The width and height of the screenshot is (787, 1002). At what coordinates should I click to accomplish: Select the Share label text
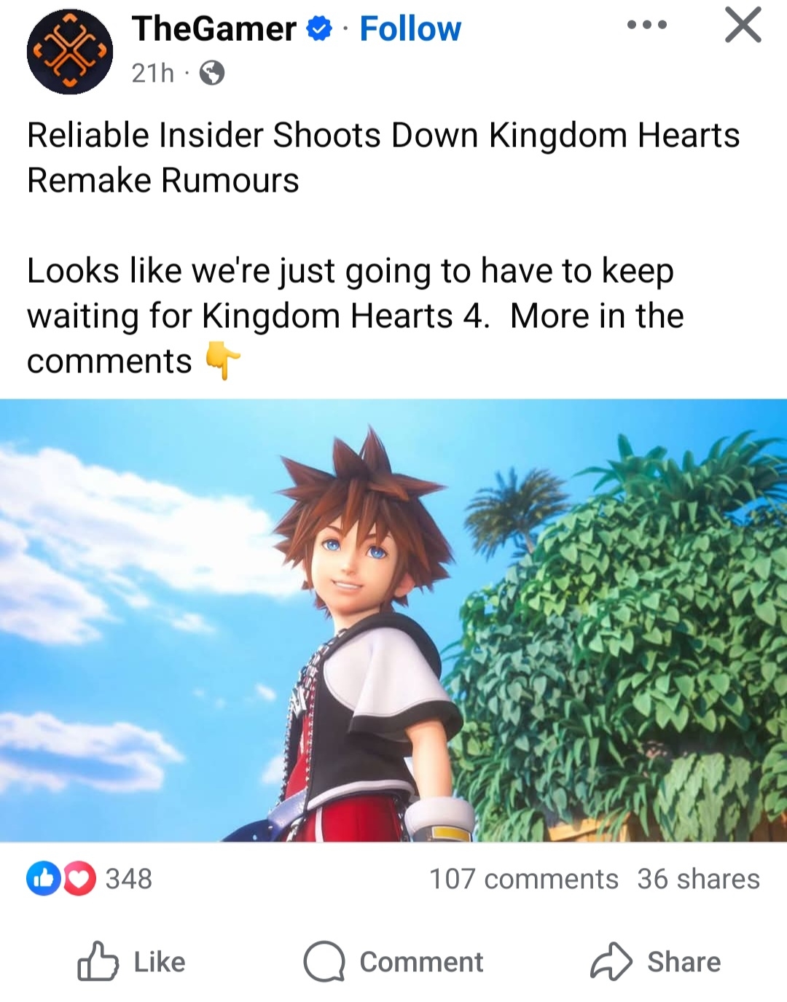[x=684, y=962]
